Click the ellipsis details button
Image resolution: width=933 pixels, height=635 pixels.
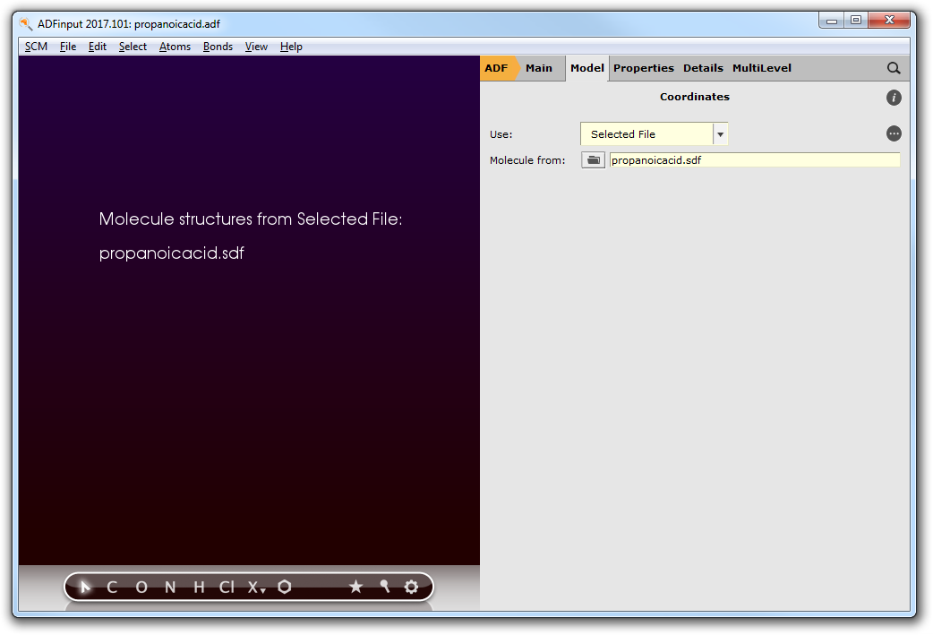893,134
